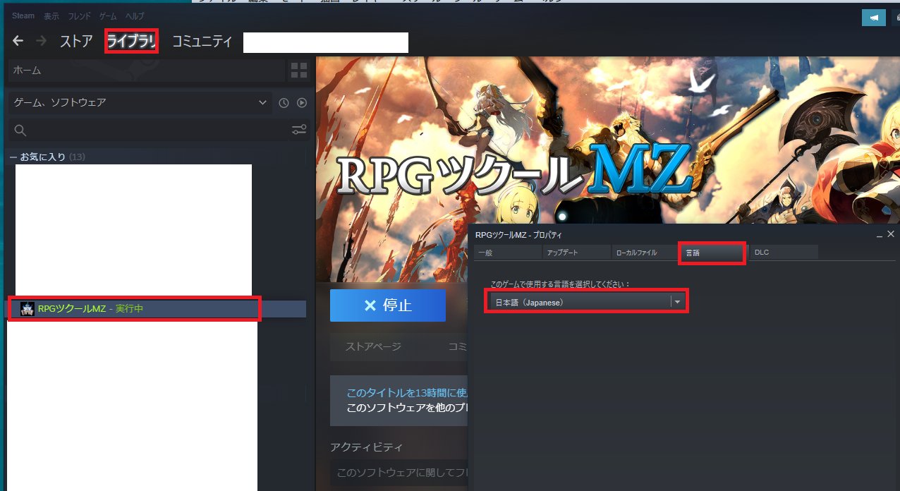Open recent activity clock filter
The width and height of the screenshot is (900, 491).
click(284, 103)
